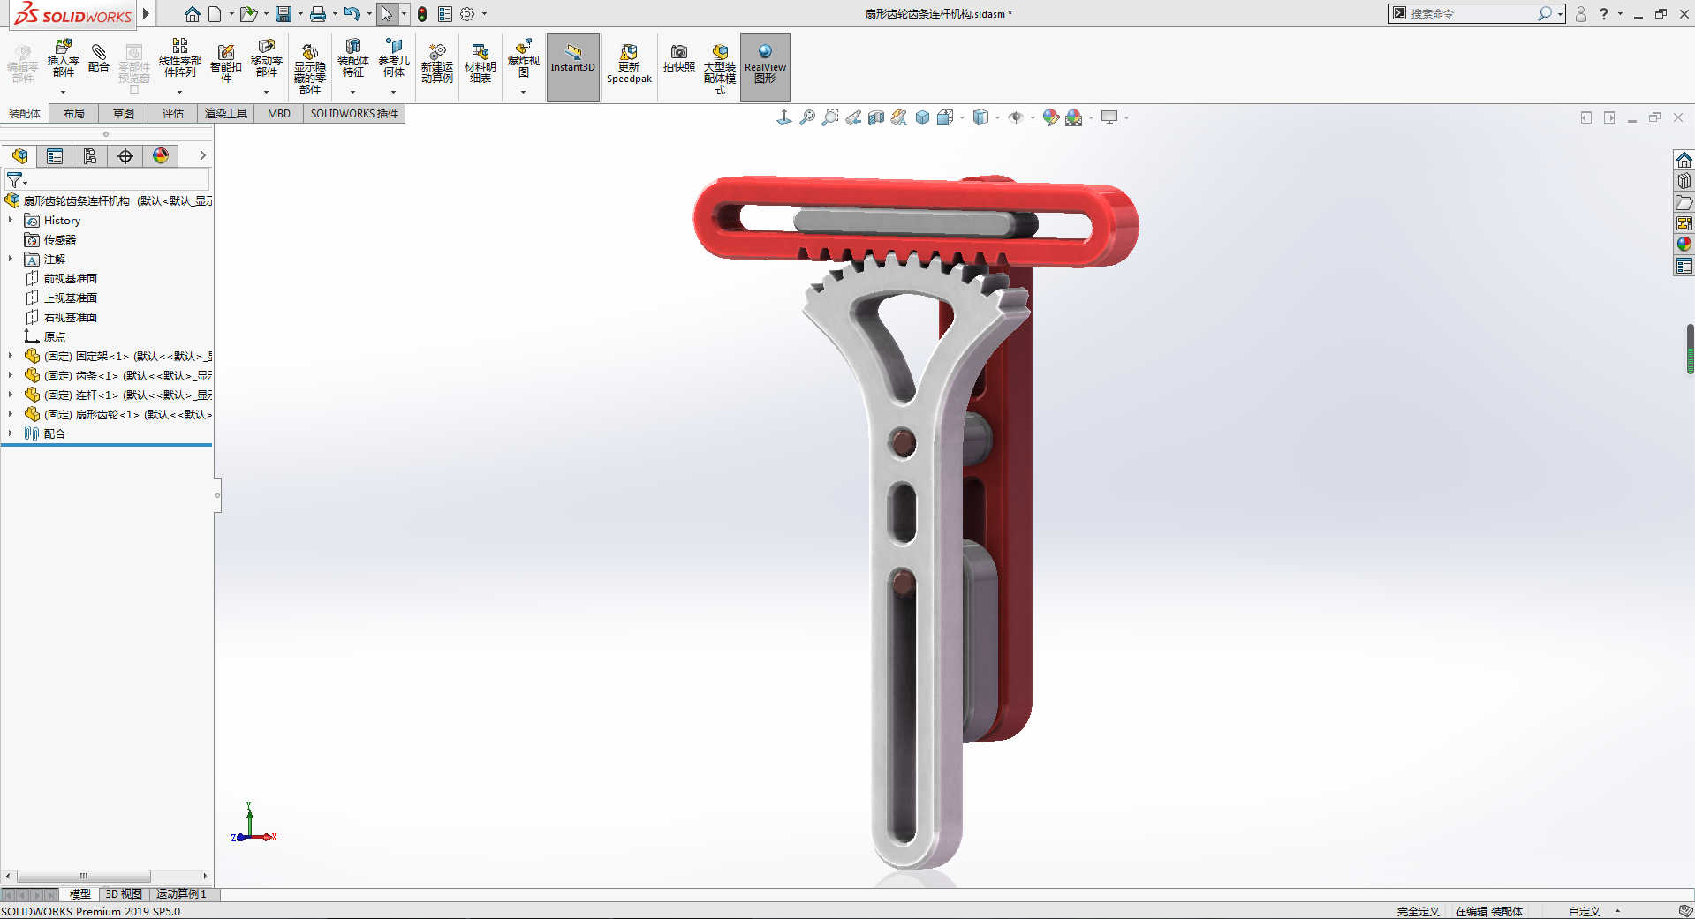Click Show Hidden Components icon
The height and width of the screenshot is (919, 1695).
pos(309,68)
